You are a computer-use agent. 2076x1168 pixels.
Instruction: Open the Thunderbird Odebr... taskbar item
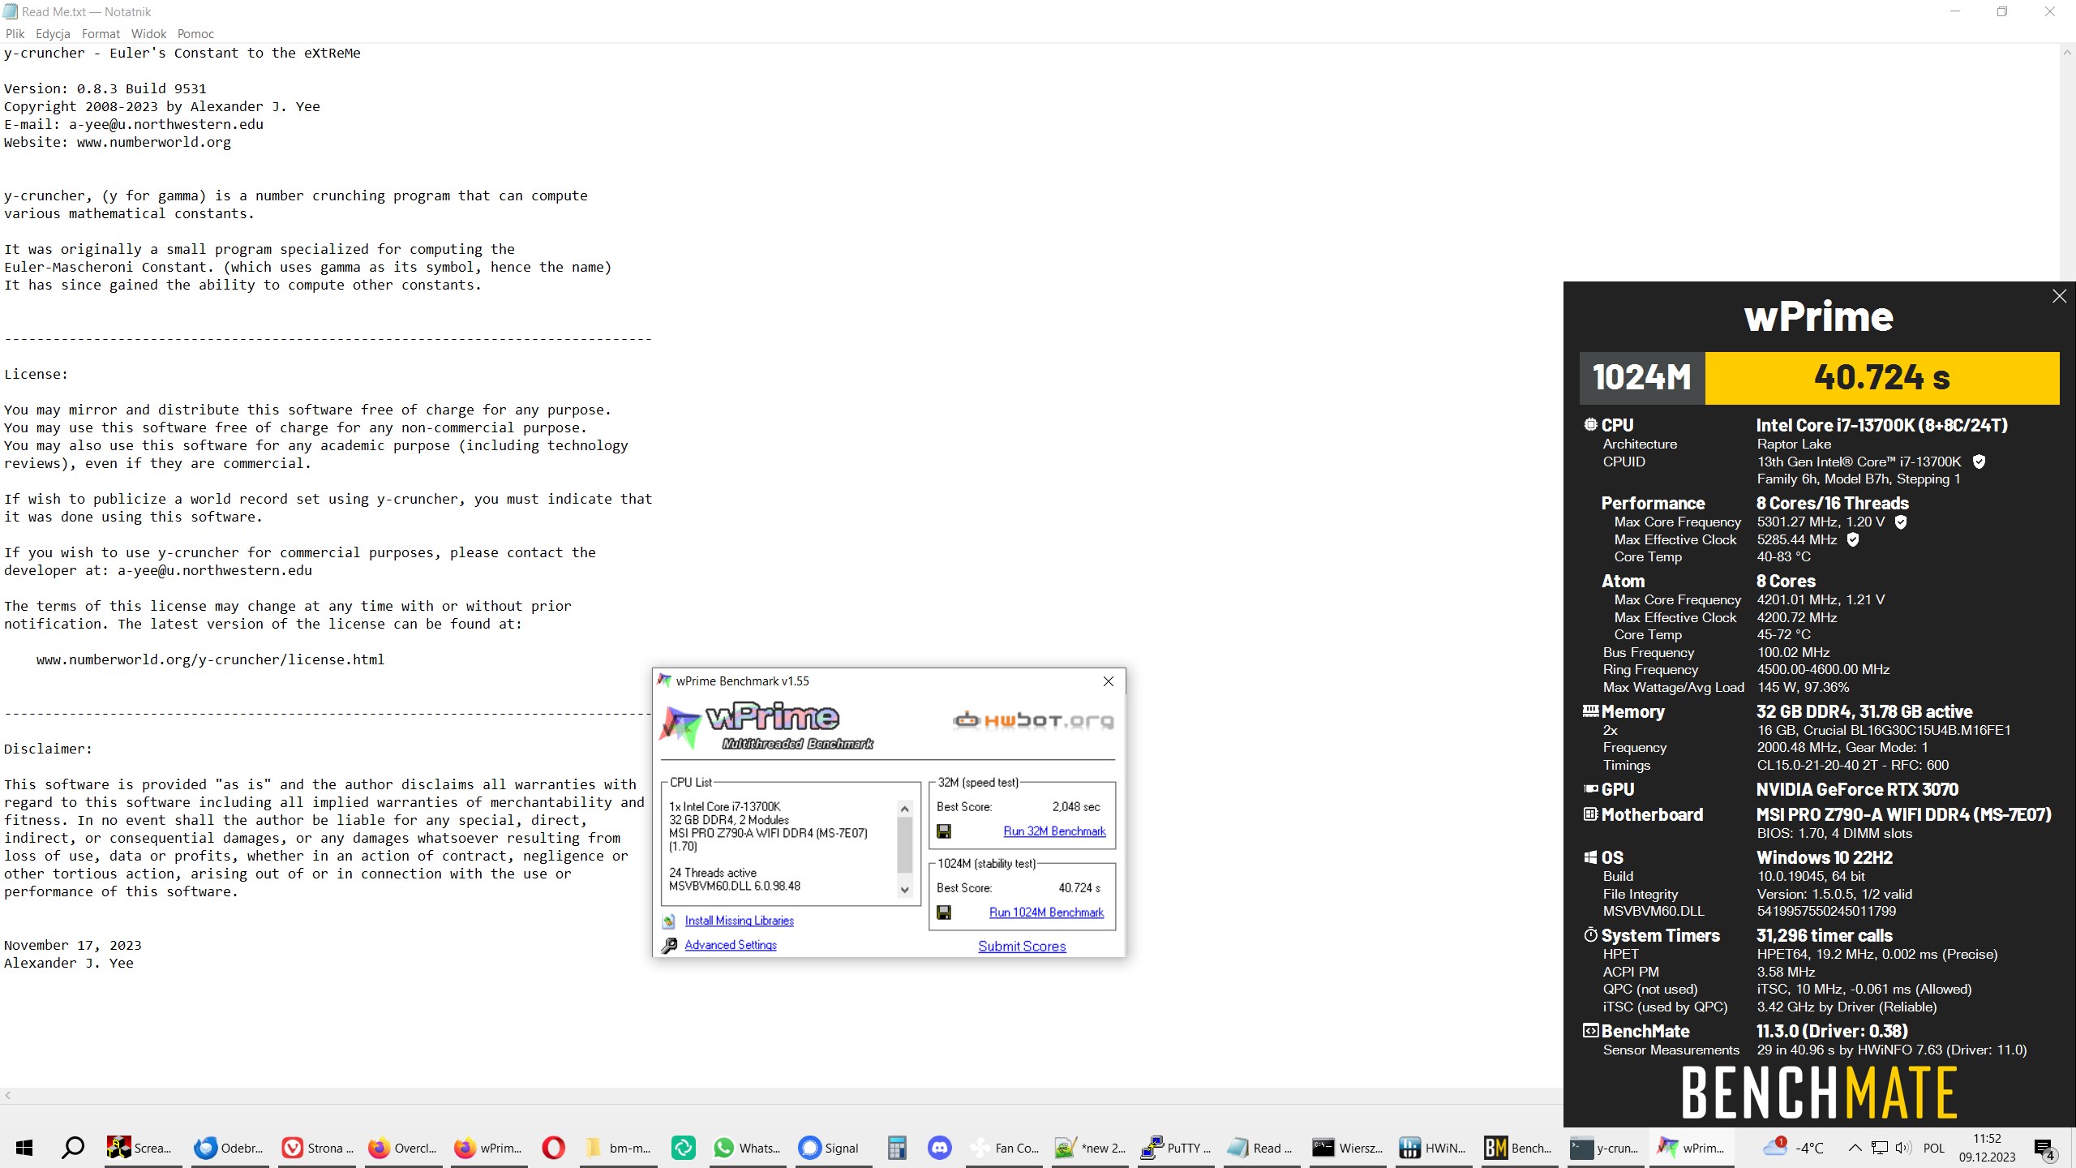(228, 1148)
